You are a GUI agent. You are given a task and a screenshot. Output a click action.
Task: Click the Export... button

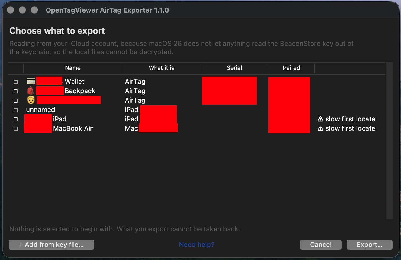(x=370, y=245)
